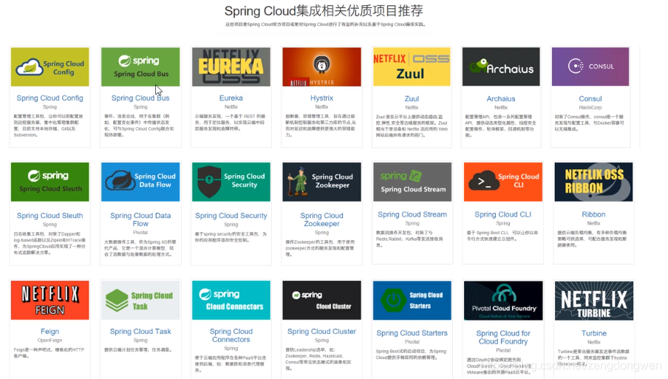Click the Netflix label under Eureka
This screenshot has width=668, height=379.
(x=231, y=107)
